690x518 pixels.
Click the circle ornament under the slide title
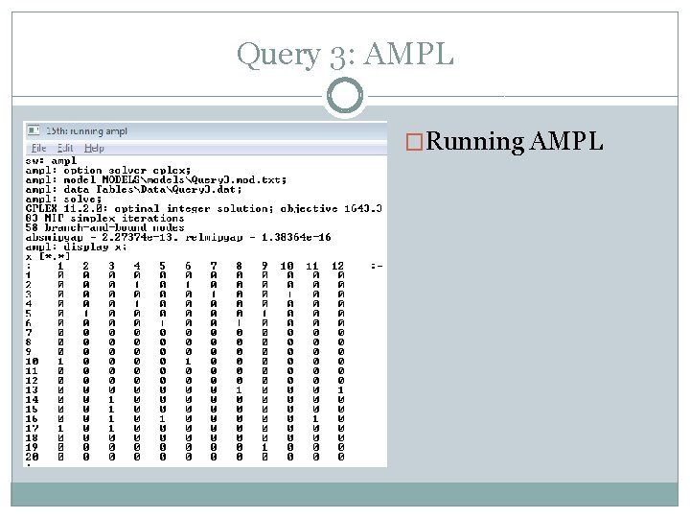point(345,96)
